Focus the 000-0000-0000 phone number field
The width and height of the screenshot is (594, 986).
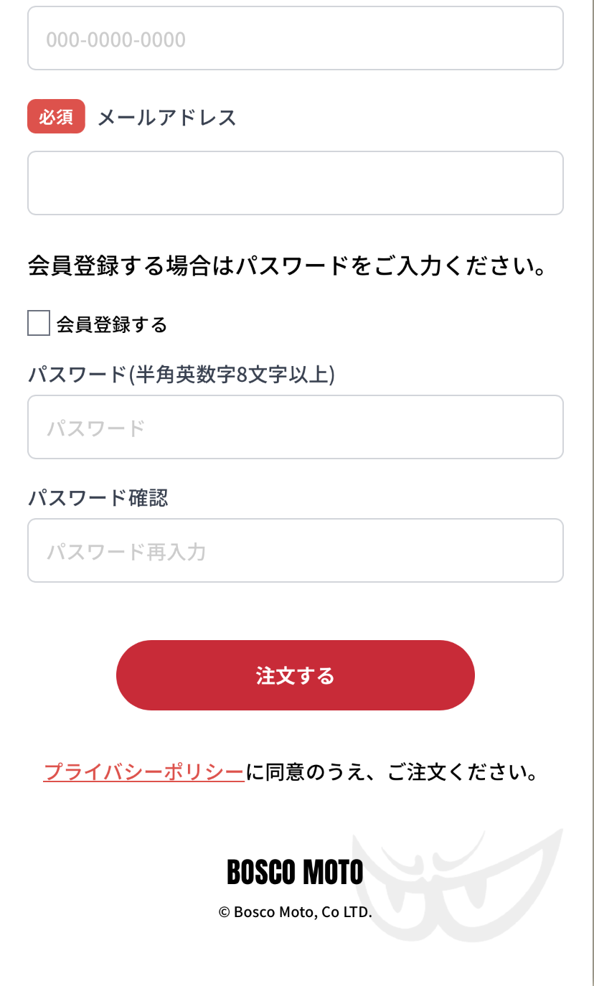pos(296,39)
